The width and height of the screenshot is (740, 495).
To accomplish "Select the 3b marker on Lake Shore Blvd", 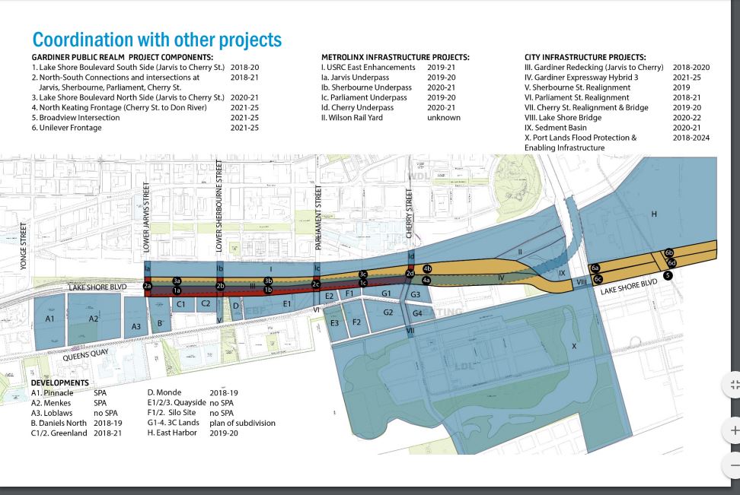I will [267, 281].
